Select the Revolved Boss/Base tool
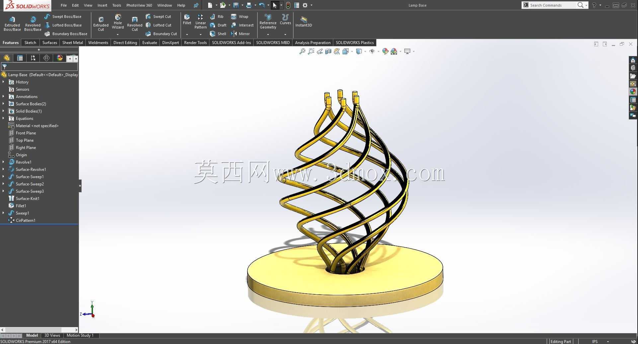 point(33,24)
